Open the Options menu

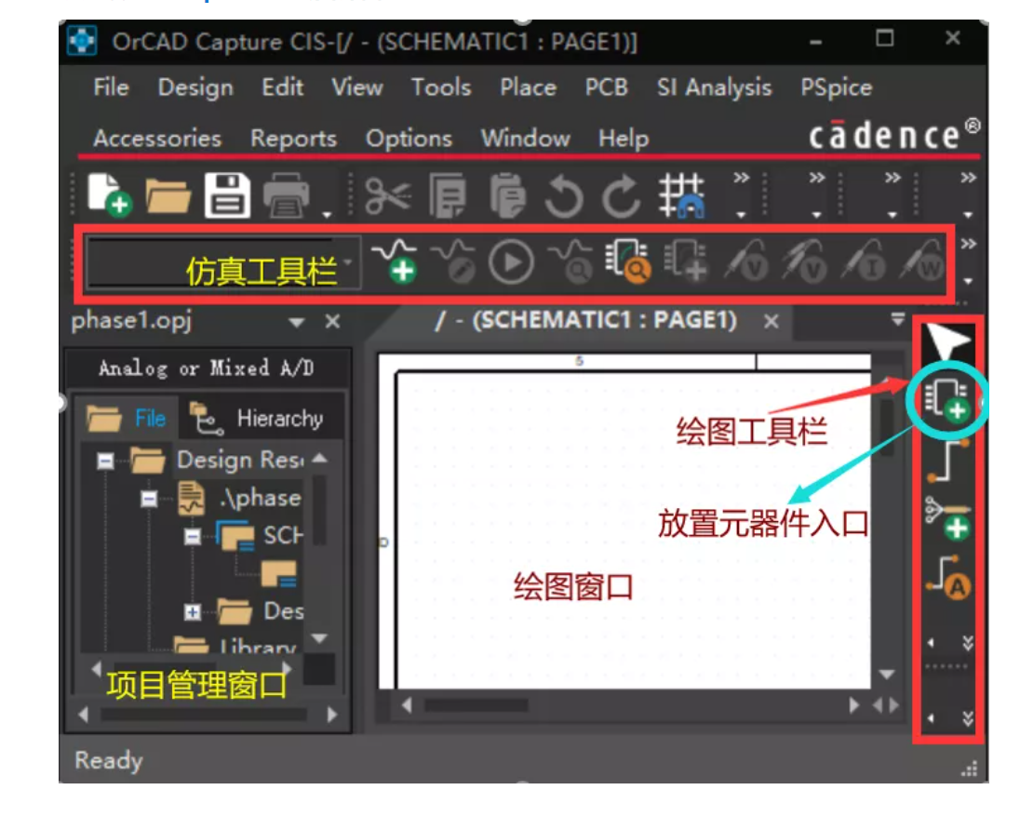coord(409,139)
